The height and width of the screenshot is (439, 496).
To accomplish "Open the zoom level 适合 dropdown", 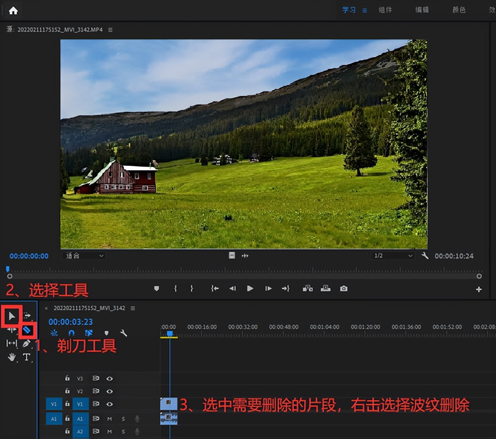I will click(84, 256).
